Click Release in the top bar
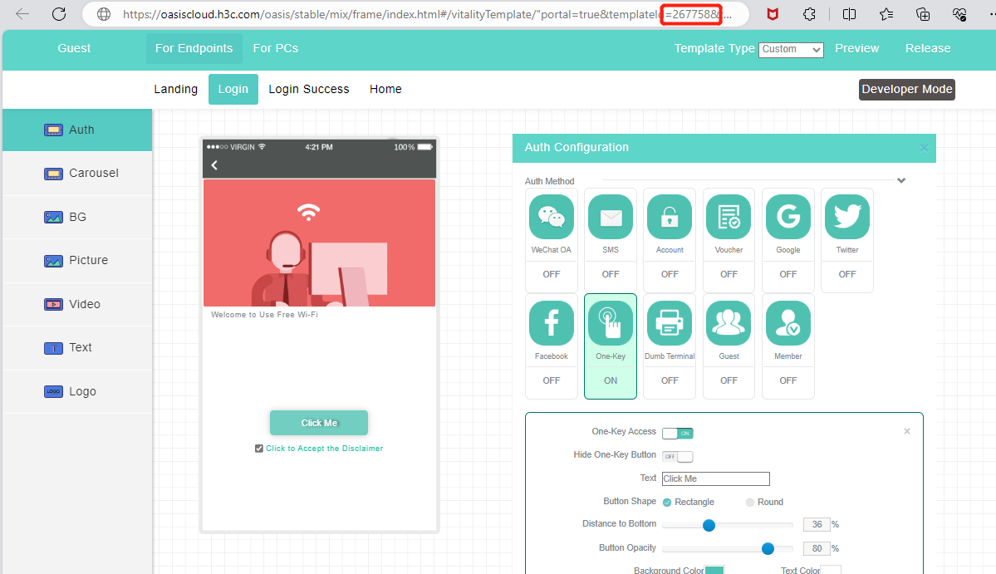 (927, 48)
